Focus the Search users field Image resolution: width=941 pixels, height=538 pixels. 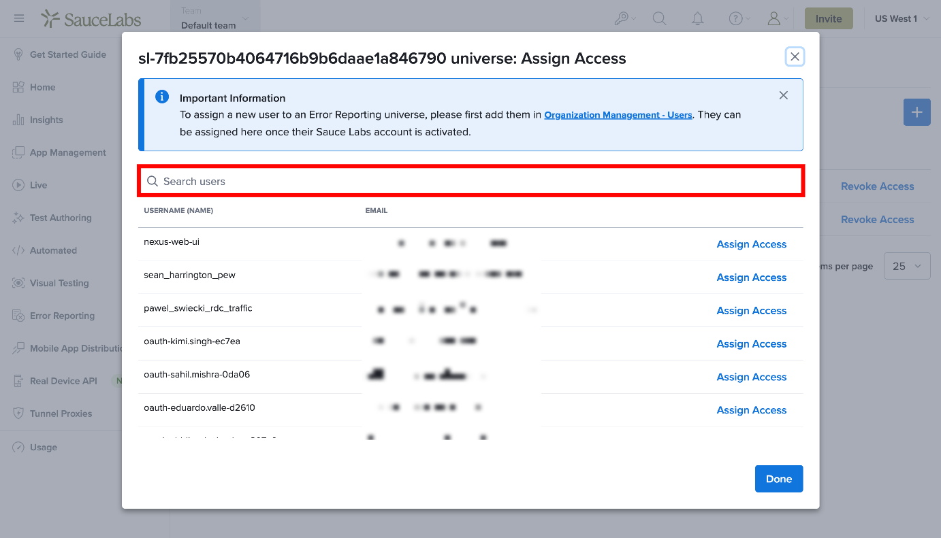471,181
